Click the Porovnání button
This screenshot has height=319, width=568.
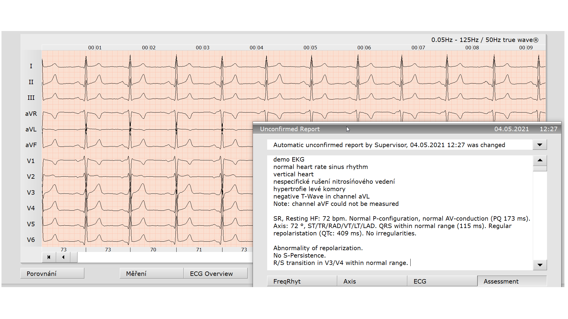52,273
